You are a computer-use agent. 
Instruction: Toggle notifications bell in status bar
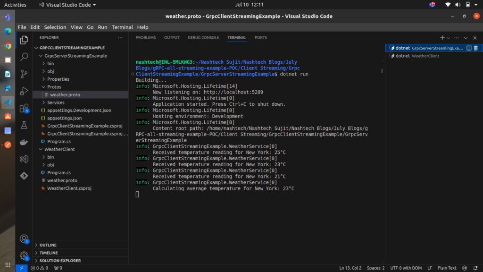coord(475,268)
